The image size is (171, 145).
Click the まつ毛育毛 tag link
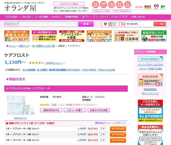[x=42, y=70]
